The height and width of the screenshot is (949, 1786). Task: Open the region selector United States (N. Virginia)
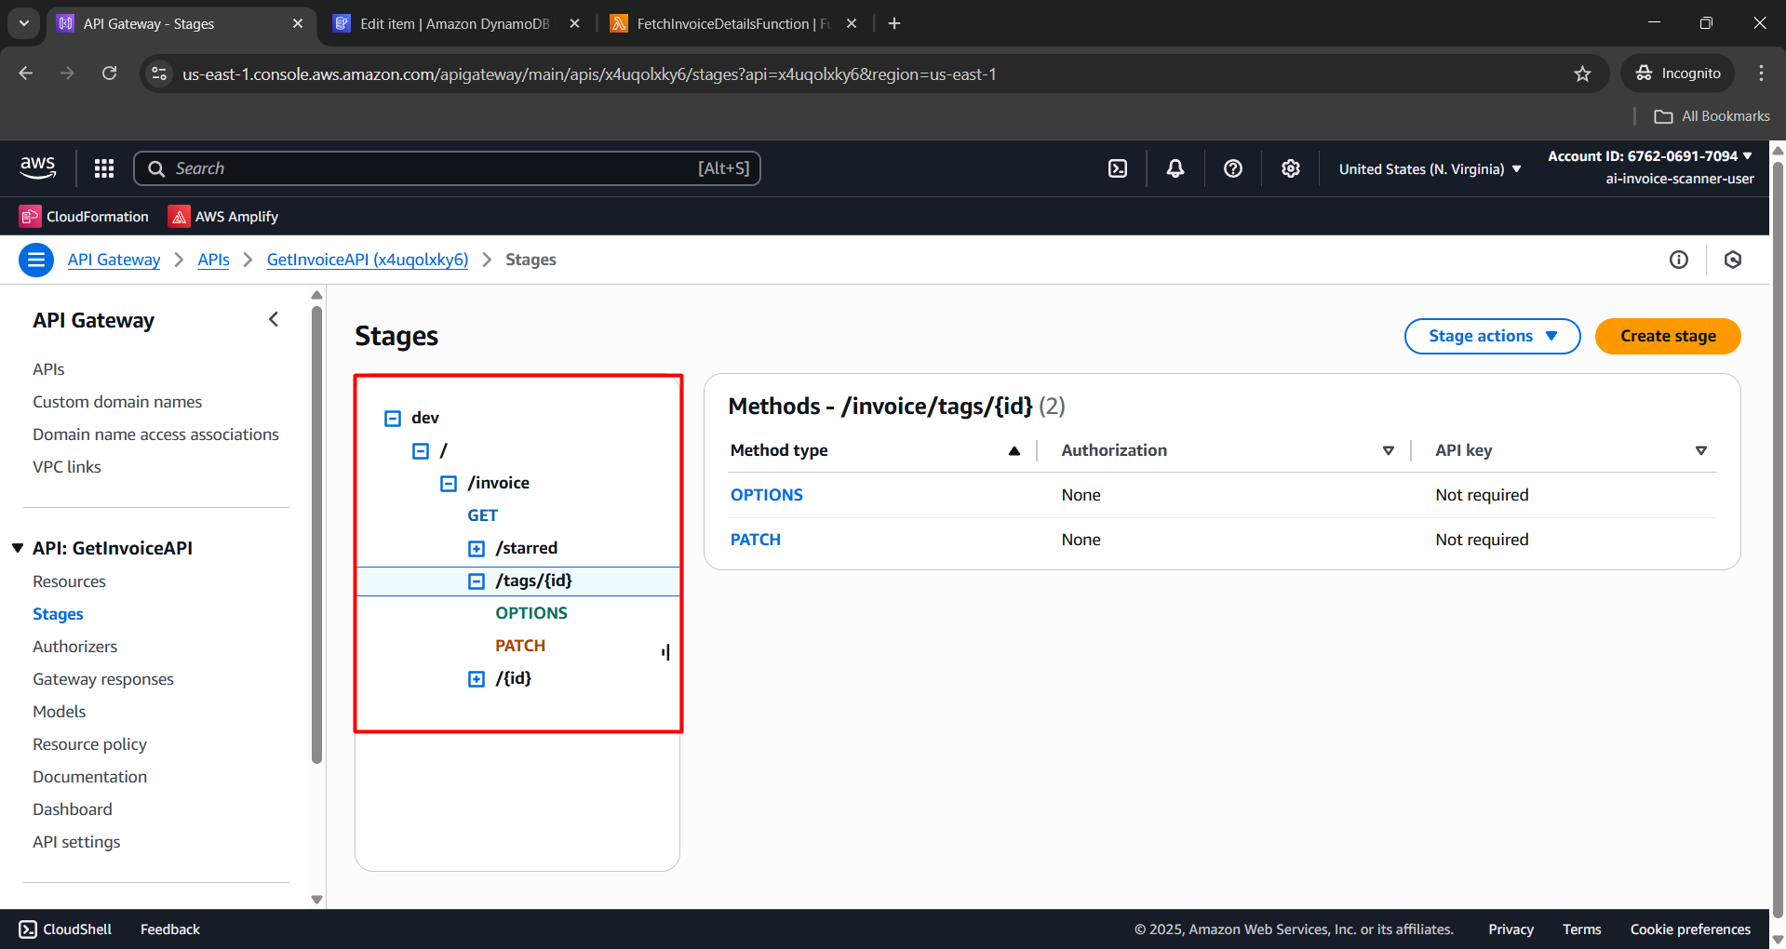coord(1430,169)
